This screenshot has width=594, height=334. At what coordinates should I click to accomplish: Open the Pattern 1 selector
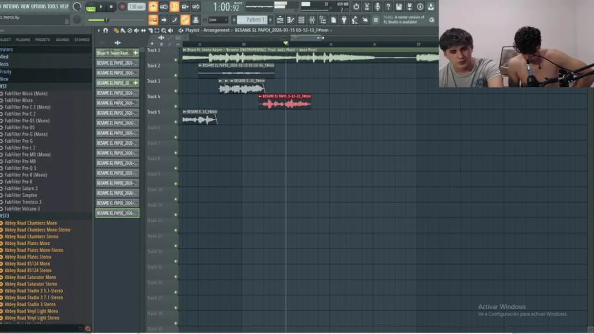point(252,20)
